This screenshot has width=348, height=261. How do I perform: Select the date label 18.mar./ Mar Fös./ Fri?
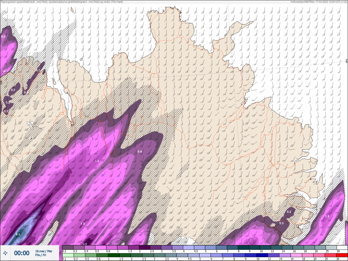43,253
